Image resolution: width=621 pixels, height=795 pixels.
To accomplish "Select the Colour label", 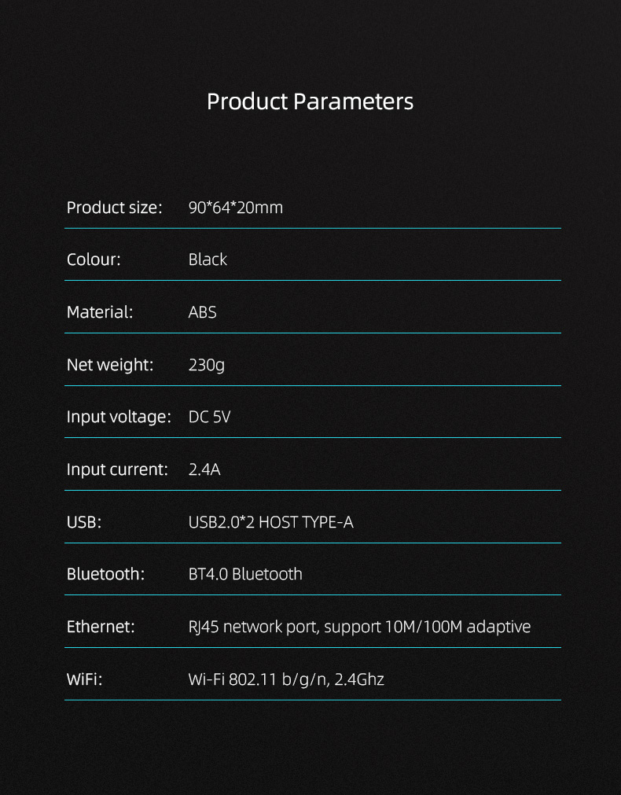I will tap(94, 259).
